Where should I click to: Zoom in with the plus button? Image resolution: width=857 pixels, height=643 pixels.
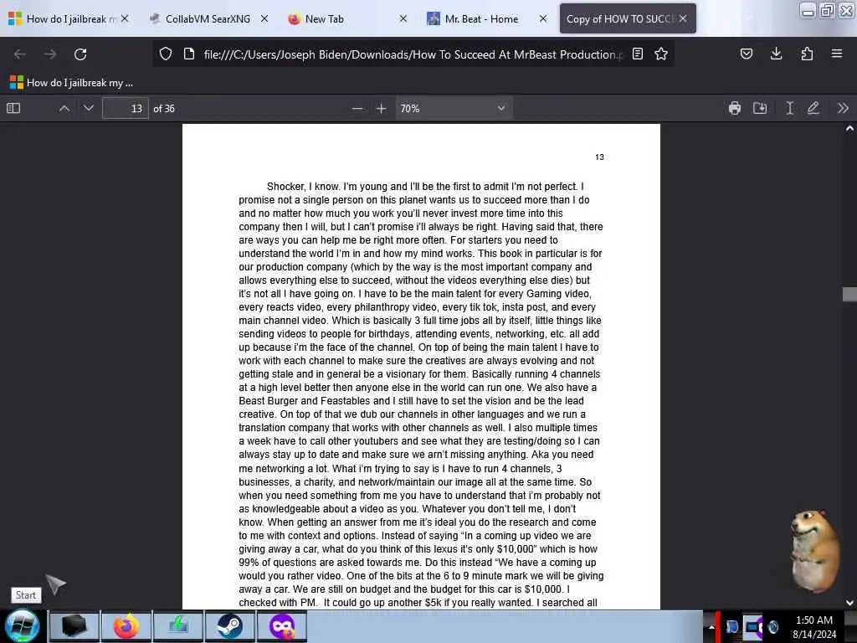[x=382, y=108]
